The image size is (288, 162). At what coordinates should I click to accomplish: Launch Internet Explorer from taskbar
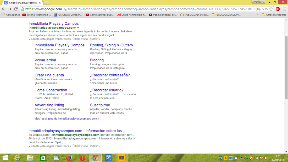coord(17,158)
